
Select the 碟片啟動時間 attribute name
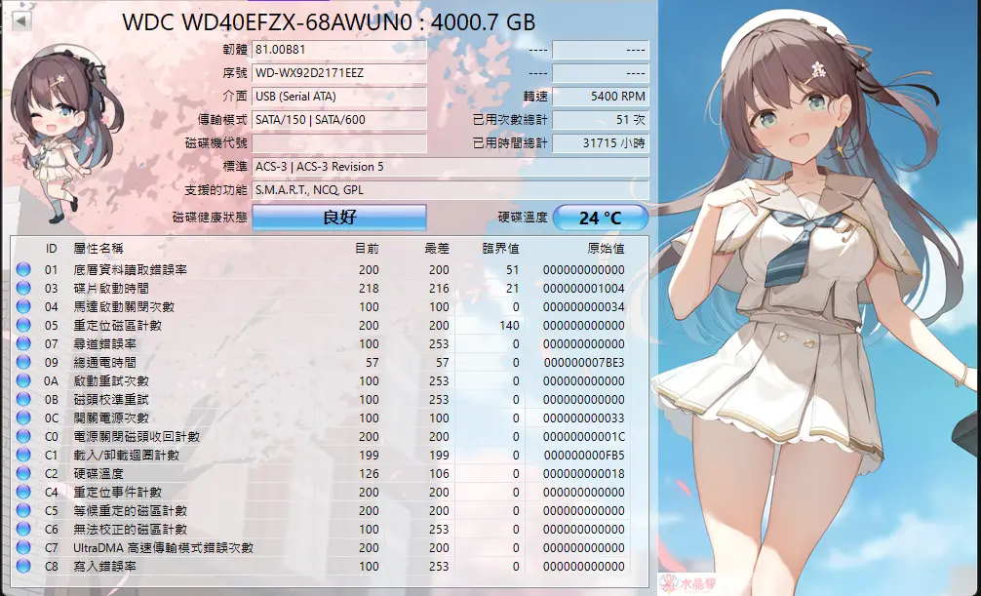[x=111, y=288]
